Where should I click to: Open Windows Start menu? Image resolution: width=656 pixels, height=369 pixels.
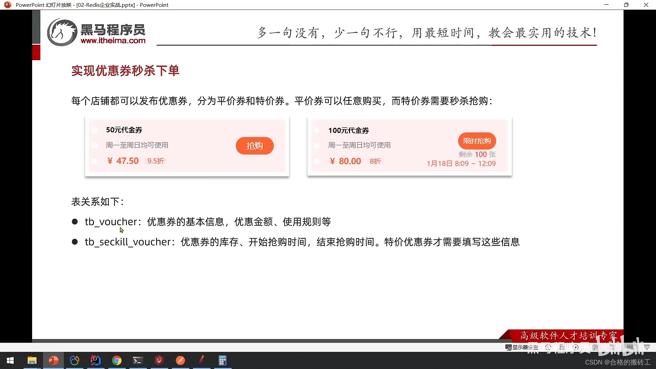tap(10, 360)
